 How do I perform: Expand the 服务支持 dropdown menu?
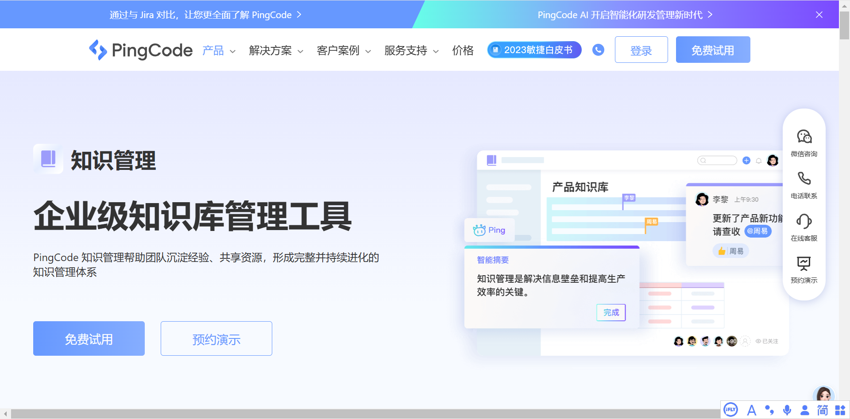[x=412, y=50]
